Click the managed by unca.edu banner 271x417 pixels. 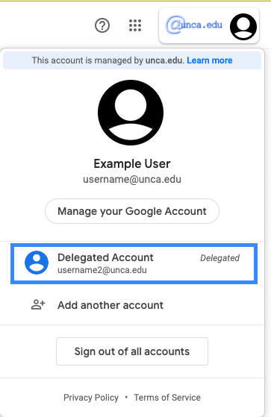click(x=132, y=60)
